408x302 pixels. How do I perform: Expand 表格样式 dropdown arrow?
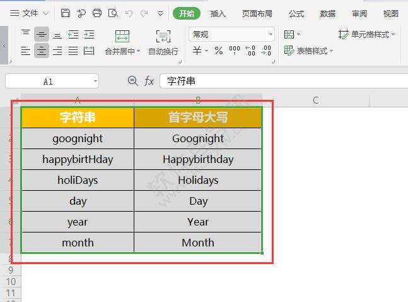pos(331,51)
